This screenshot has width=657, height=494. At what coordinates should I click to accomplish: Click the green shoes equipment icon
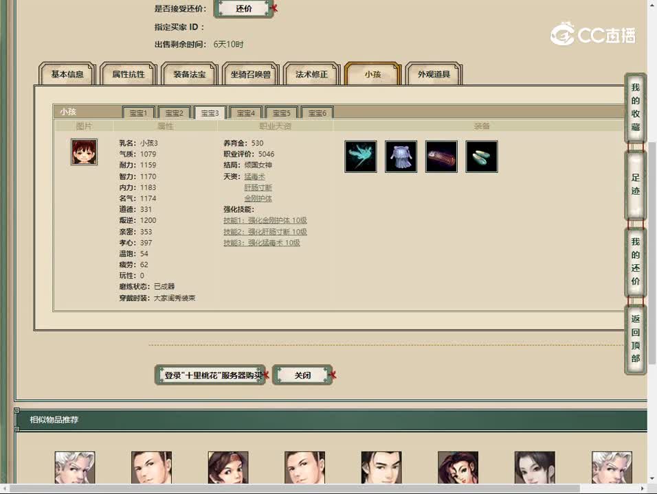(482, 156)
